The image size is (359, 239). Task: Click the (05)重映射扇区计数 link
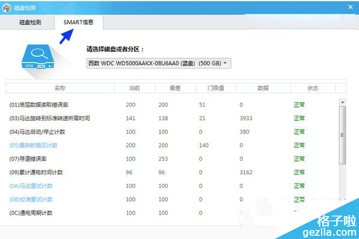[33, 145]
